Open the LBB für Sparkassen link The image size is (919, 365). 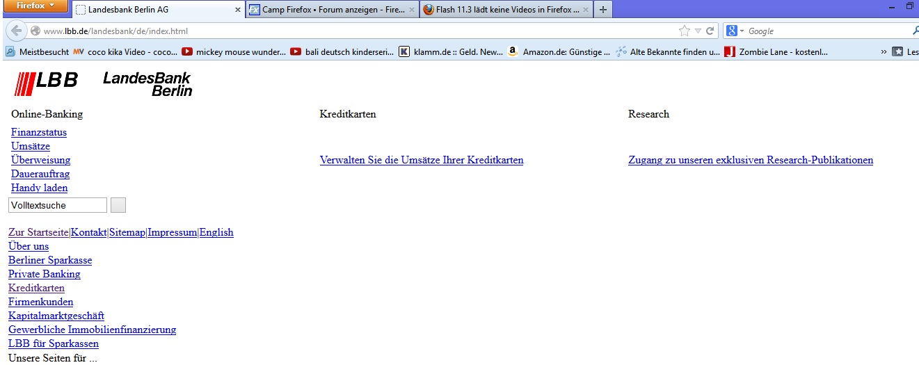click(54, 343)
